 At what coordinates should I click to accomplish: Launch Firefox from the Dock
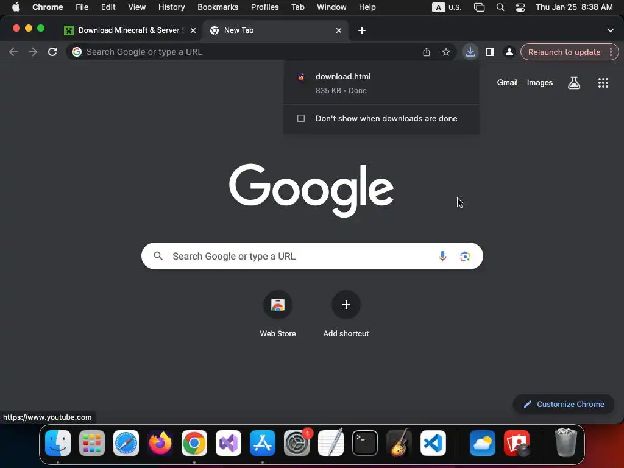[160, 443]
